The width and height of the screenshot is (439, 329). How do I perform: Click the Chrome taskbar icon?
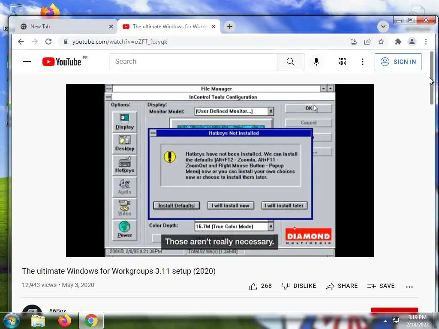click(91, 320)
